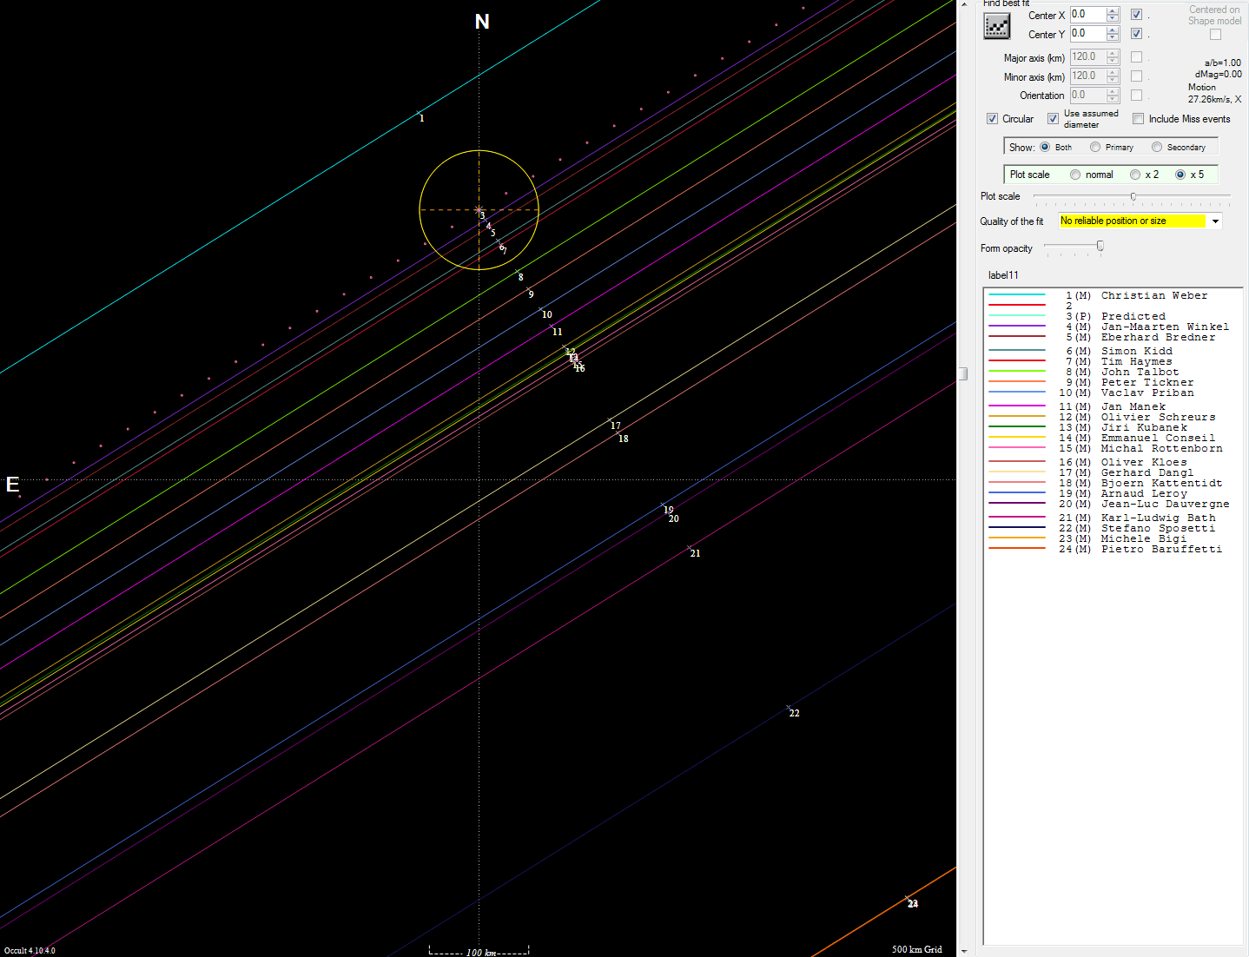Enable Include Miss events checkbox

coord(1138,119)
